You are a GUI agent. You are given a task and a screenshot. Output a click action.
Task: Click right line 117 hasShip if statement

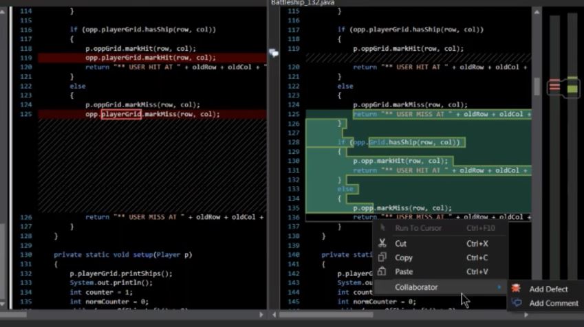pos(411,30)
